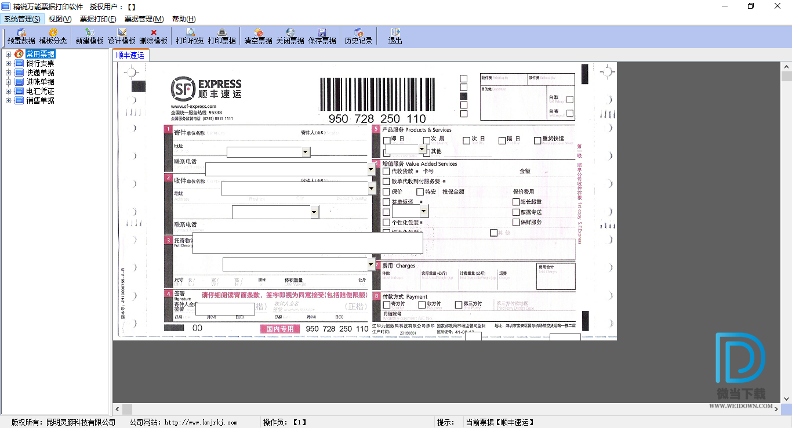This screenshot has width=792, height=428.
Task: Select 快递单据 in the tree
Action: click(41, 72)
